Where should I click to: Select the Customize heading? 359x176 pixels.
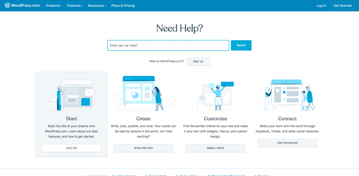pos(216,118)
